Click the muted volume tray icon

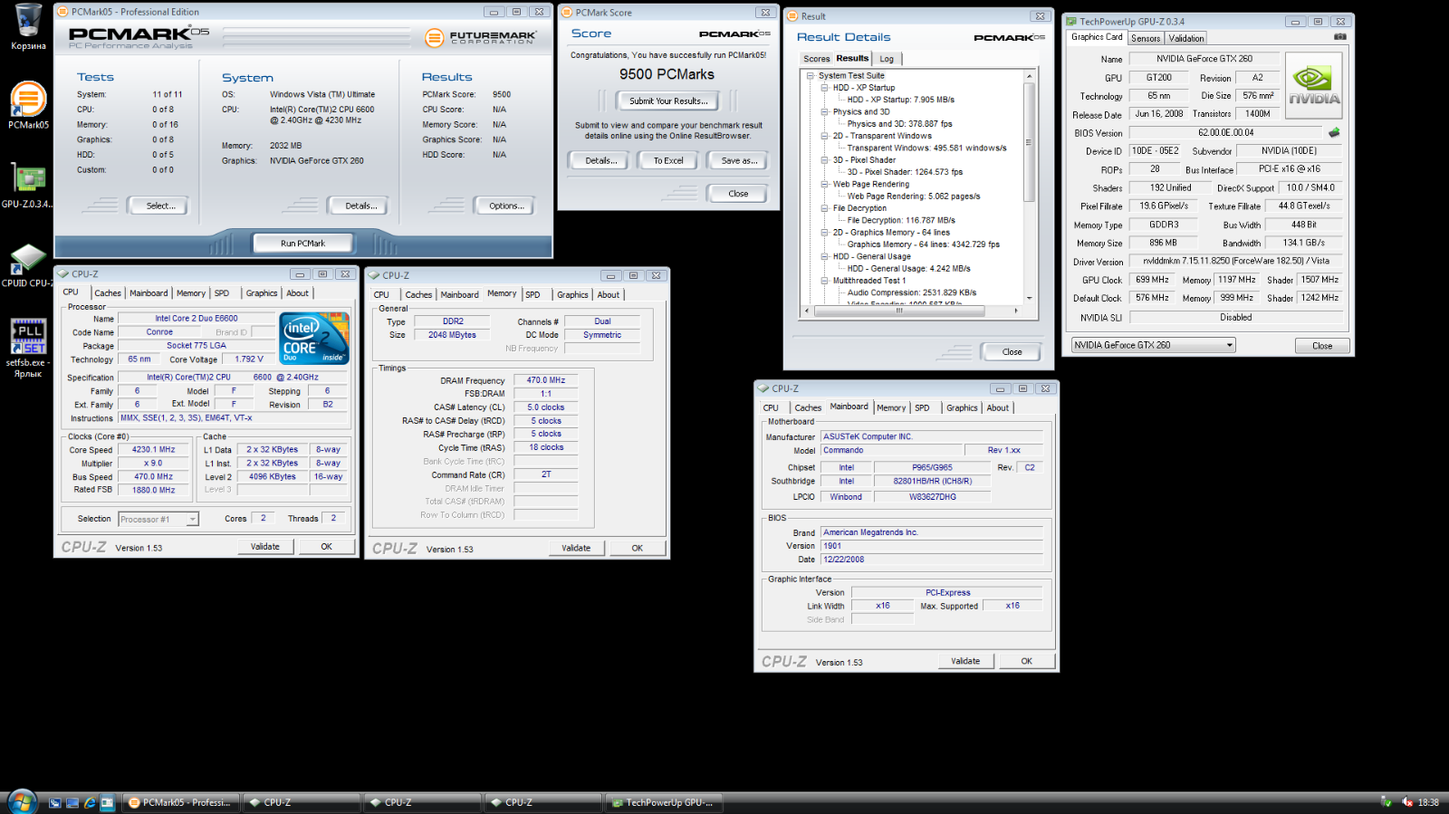point(1407,802)
